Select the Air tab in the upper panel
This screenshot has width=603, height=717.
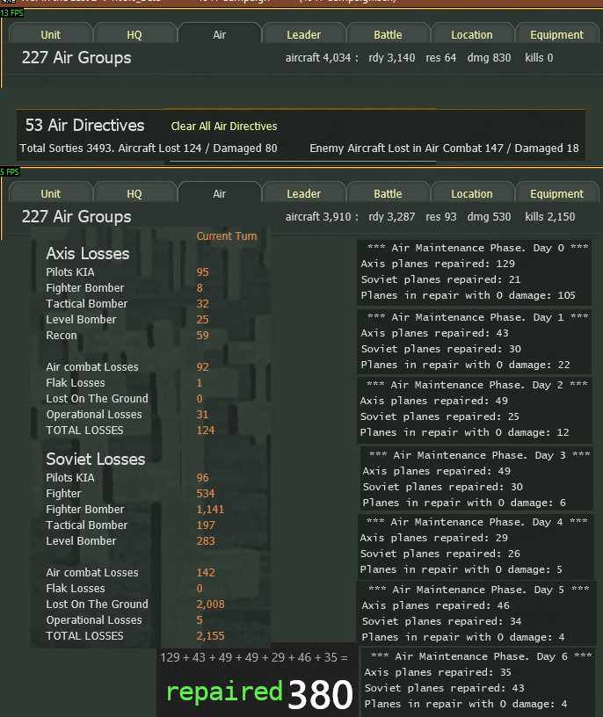coord(219,34)
